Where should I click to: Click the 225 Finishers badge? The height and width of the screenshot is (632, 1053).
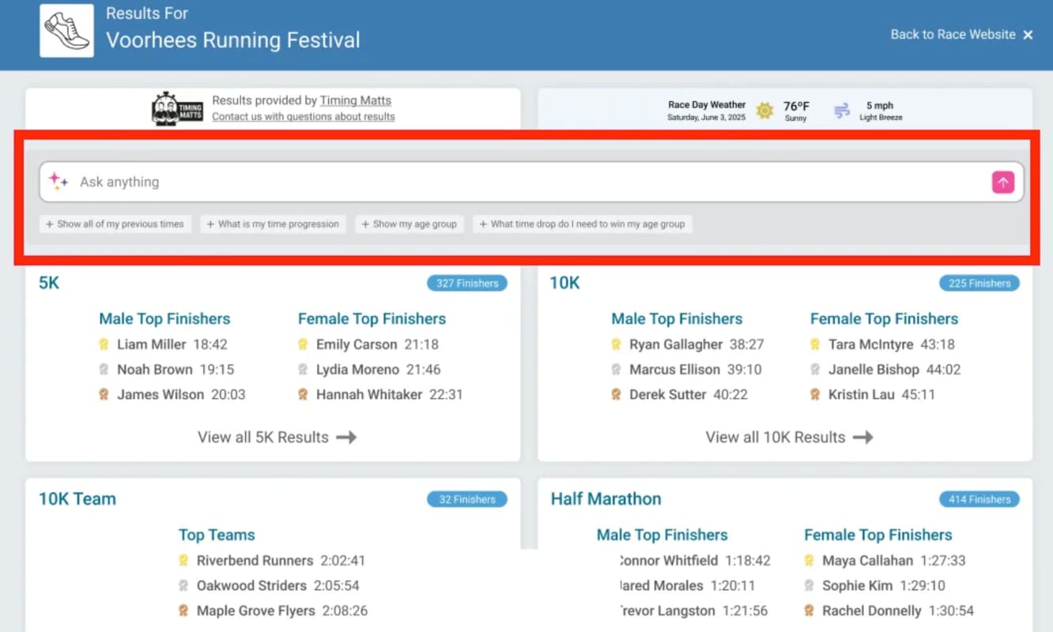coord(979,284)
